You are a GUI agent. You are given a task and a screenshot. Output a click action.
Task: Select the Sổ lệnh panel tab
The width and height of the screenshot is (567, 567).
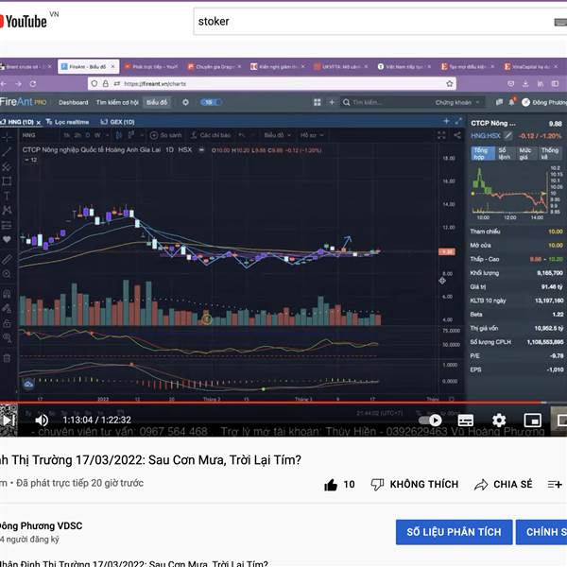[505, 153]
